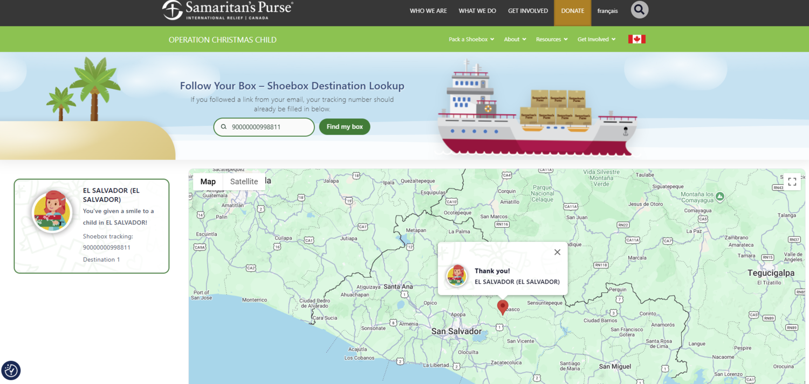The image size is (809, 384).
Task: Click the EL SALVADOR card heading
Action: click(111, 195)
